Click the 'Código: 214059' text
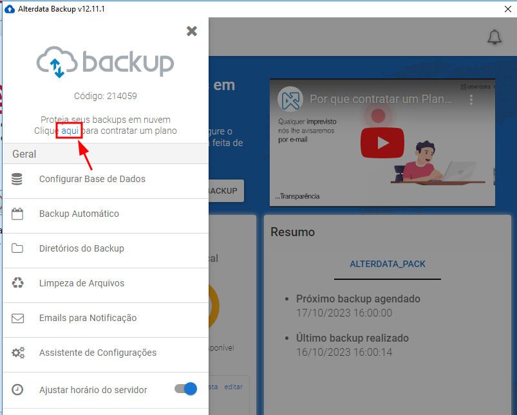Image resolution: width=517 pixels, height=415 pixels. point(105,96)
